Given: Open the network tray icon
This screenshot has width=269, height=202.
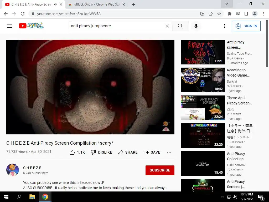Looking at the screenshot, I should coord(229,197).
